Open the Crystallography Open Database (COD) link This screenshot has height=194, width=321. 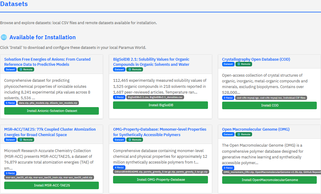tap(256, 59)
